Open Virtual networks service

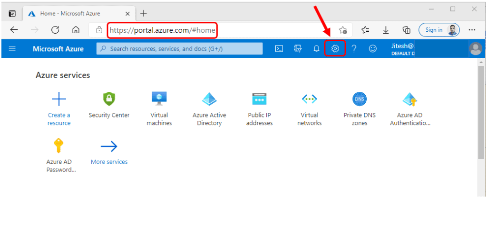[309, 109]
